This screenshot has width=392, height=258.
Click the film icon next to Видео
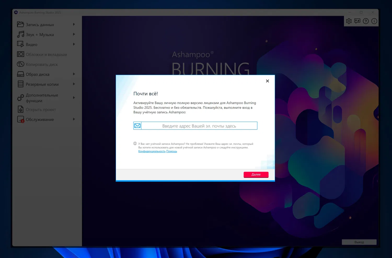20,44
